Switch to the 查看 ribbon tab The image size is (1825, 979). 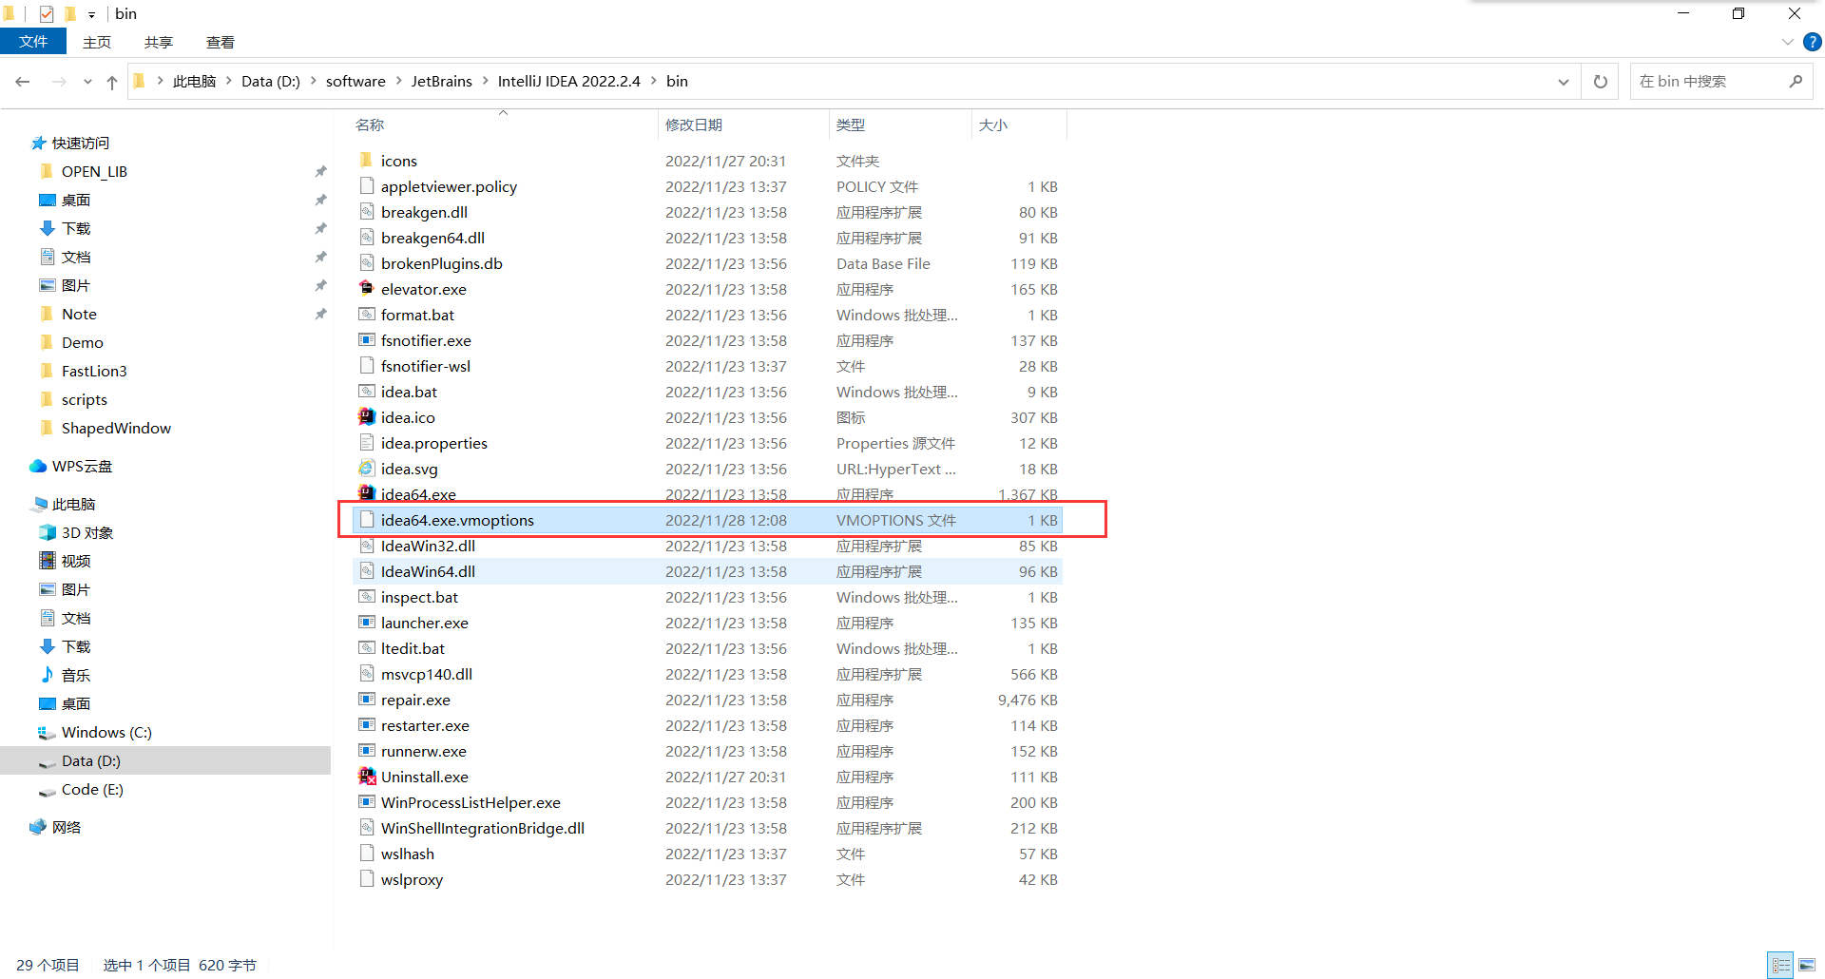221,42
